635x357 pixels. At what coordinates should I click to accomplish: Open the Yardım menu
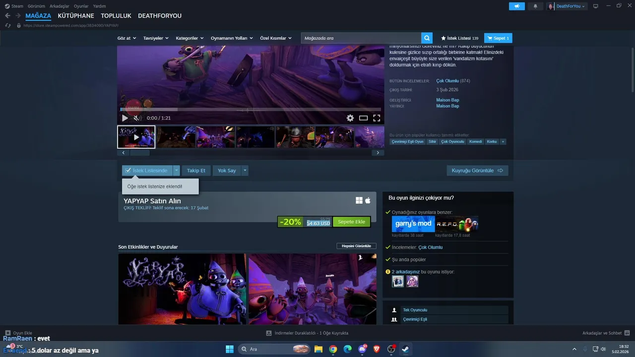99,6
